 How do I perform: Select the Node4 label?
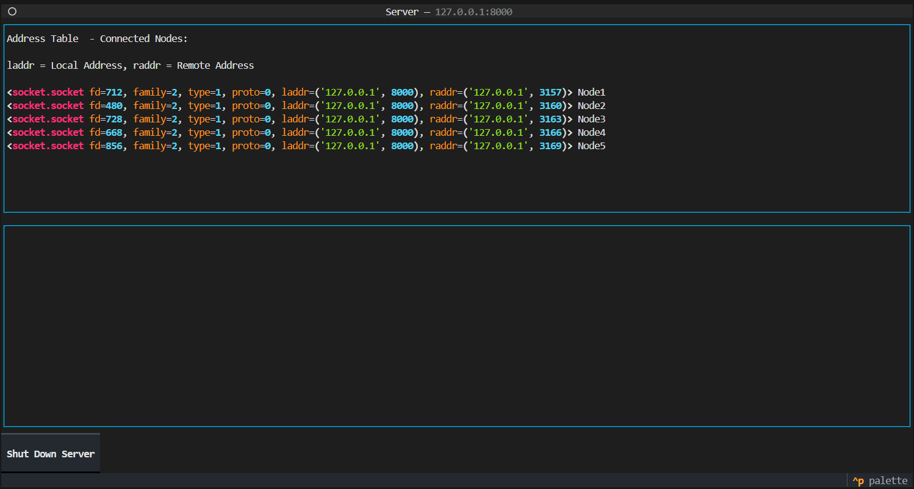[x=591, y=133]
